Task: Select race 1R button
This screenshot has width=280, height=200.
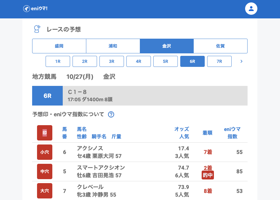Action: click(x=58, y=61)
